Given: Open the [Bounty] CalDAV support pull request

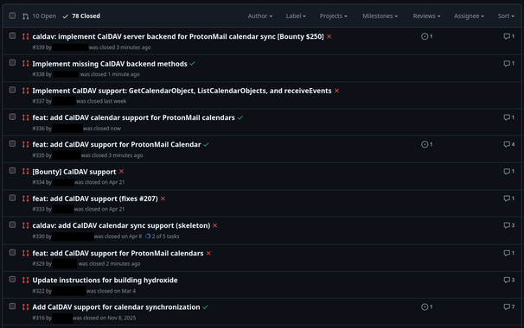Looking at the screenshot, I should tap(73, 172).
